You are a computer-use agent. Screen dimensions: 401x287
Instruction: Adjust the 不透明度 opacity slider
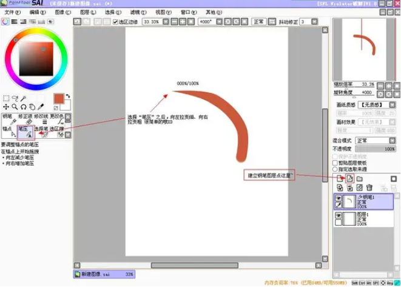376,149
